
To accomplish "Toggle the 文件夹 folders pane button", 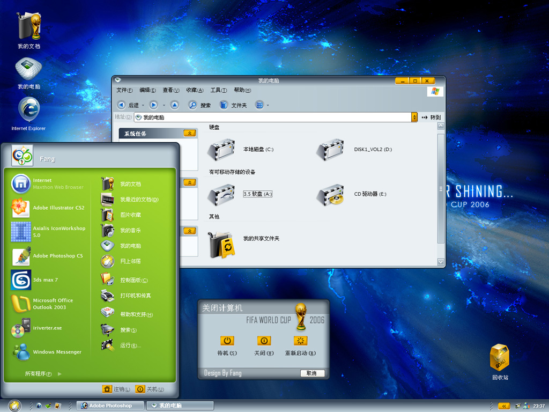I will (233, 105).
